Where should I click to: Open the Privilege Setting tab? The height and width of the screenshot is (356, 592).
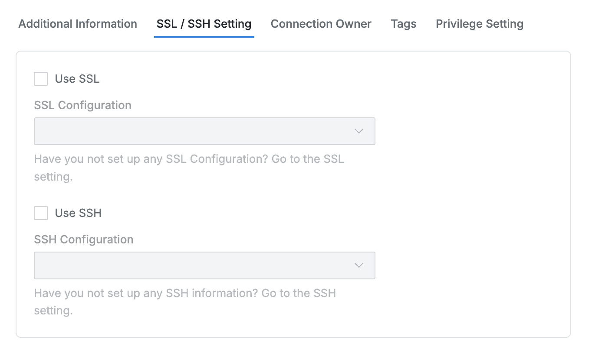[479, 24]
